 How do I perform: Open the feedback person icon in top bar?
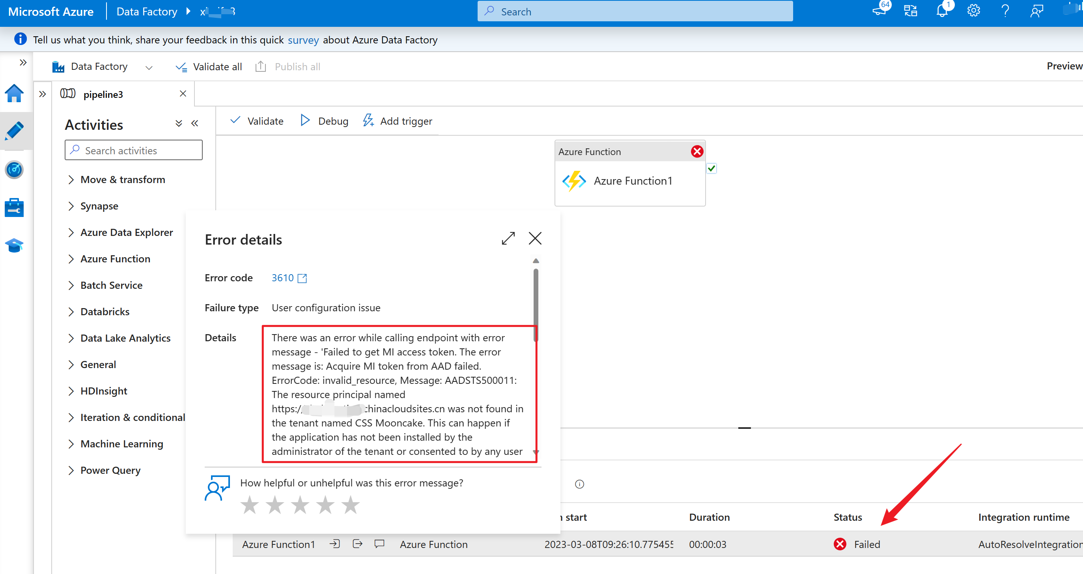tap(1037, 11)
